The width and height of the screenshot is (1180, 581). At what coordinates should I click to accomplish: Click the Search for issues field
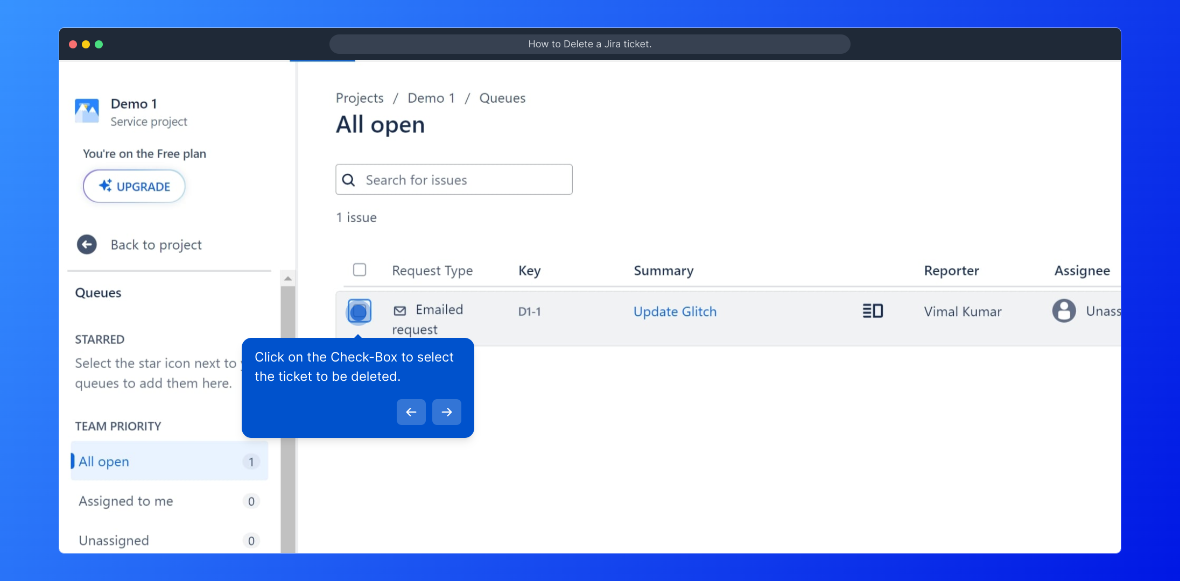pyautogui.click(x=463, y=180)
